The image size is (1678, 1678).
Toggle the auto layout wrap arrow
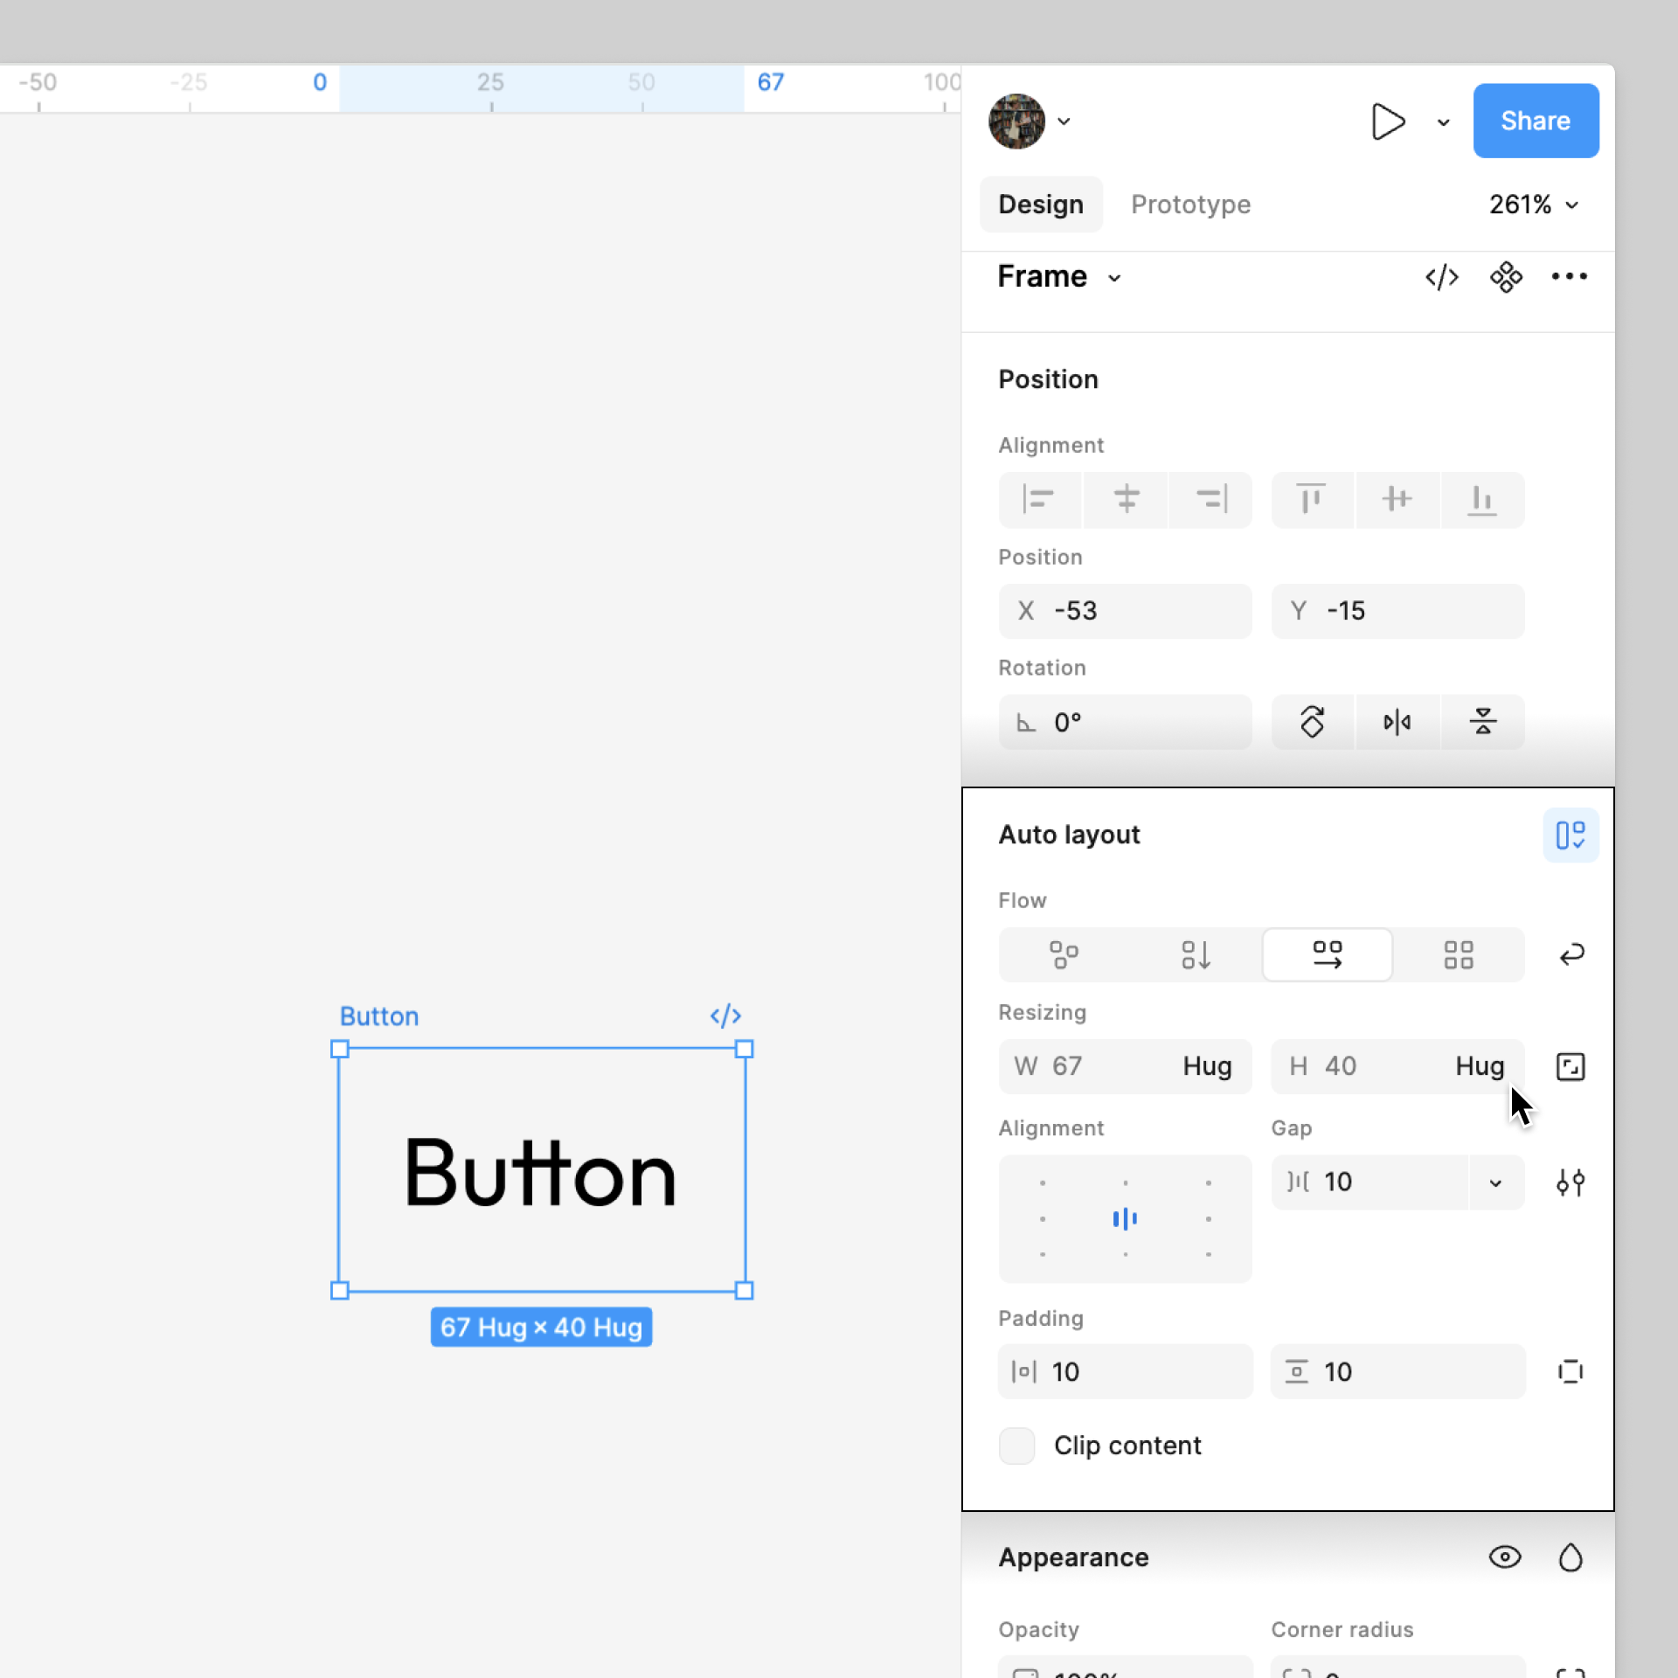pos(1571,954)
